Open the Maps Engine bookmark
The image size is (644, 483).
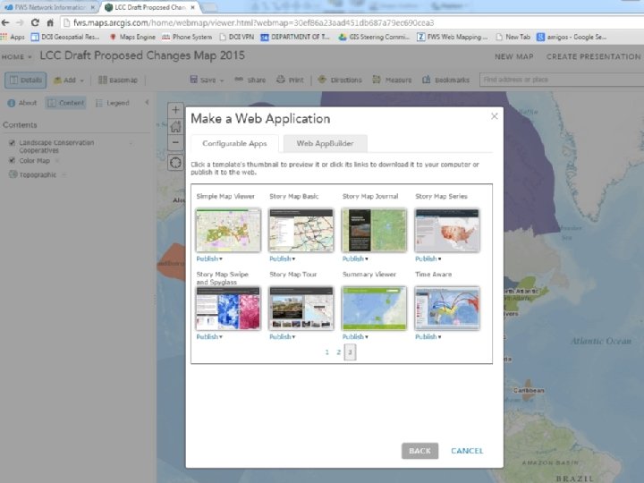[132, 37]
